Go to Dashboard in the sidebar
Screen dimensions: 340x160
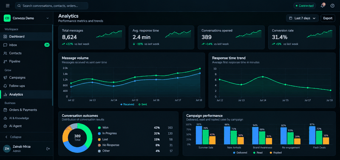(26, 36)
